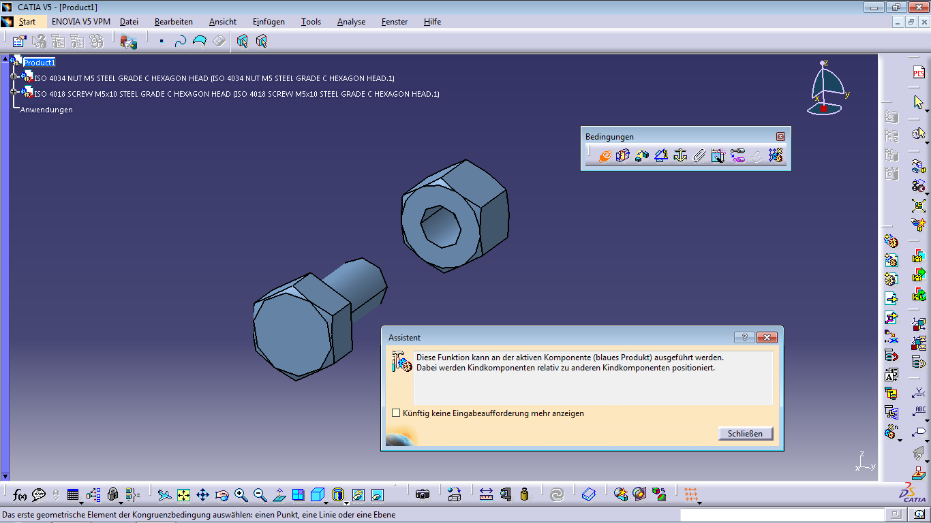
Task: Toggle Swap Visible Space icon
Action: [377, 494]
